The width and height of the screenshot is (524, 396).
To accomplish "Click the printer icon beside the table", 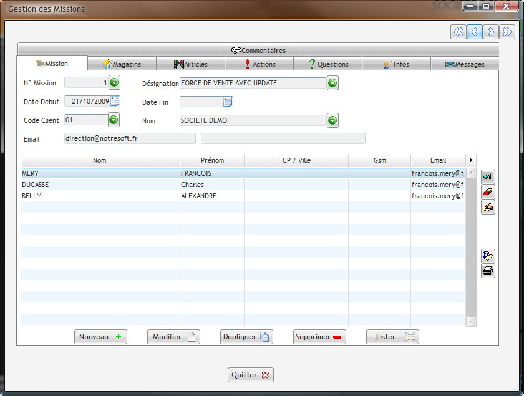I will 488,271.
